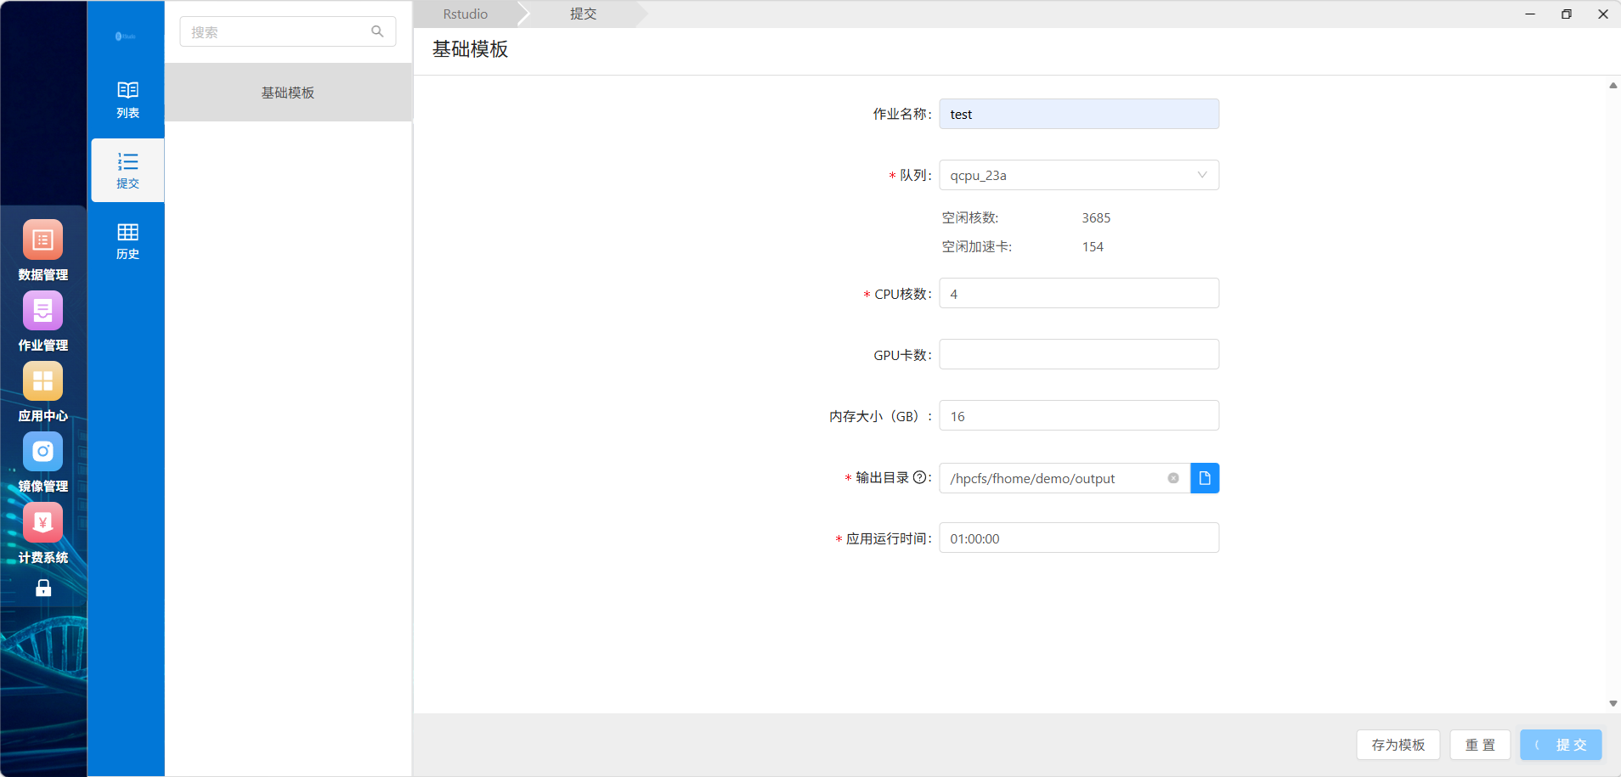Select the 提交 submit sidebar tab
This screenshot has height=777, width=1621.
coord(127,170)
